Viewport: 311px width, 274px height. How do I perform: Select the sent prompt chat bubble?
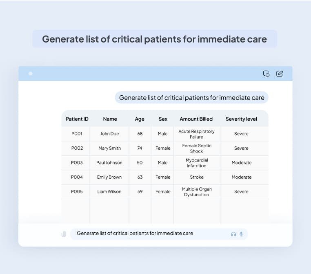pos(191,97)
